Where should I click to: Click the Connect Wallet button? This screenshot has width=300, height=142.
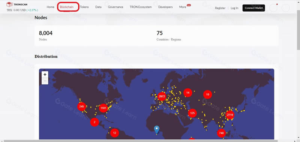point(254,8)
